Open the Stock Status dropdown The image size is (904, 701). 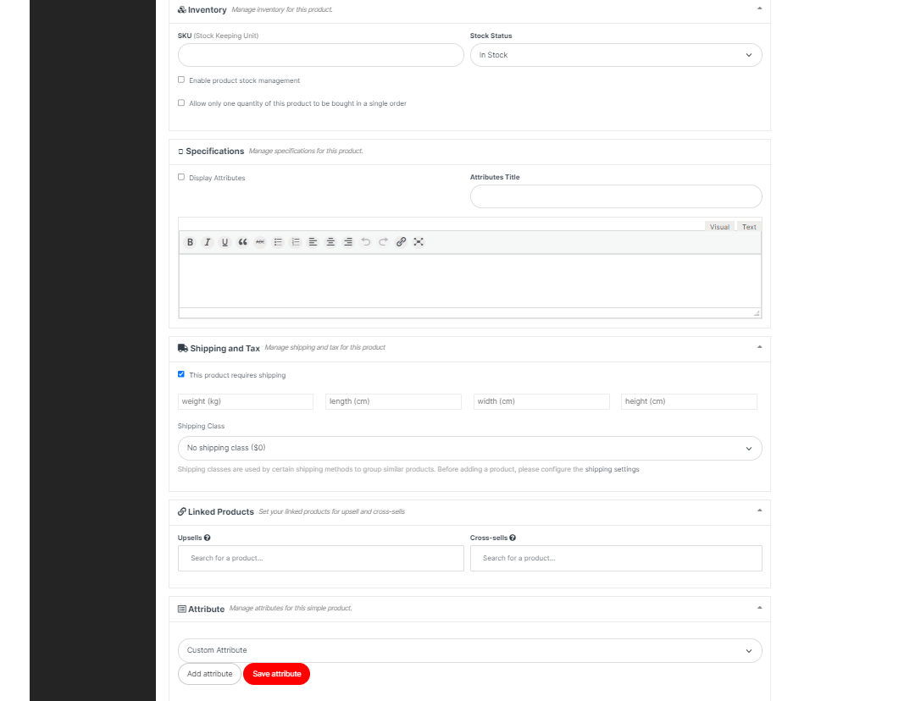click(x=616, y=55)
